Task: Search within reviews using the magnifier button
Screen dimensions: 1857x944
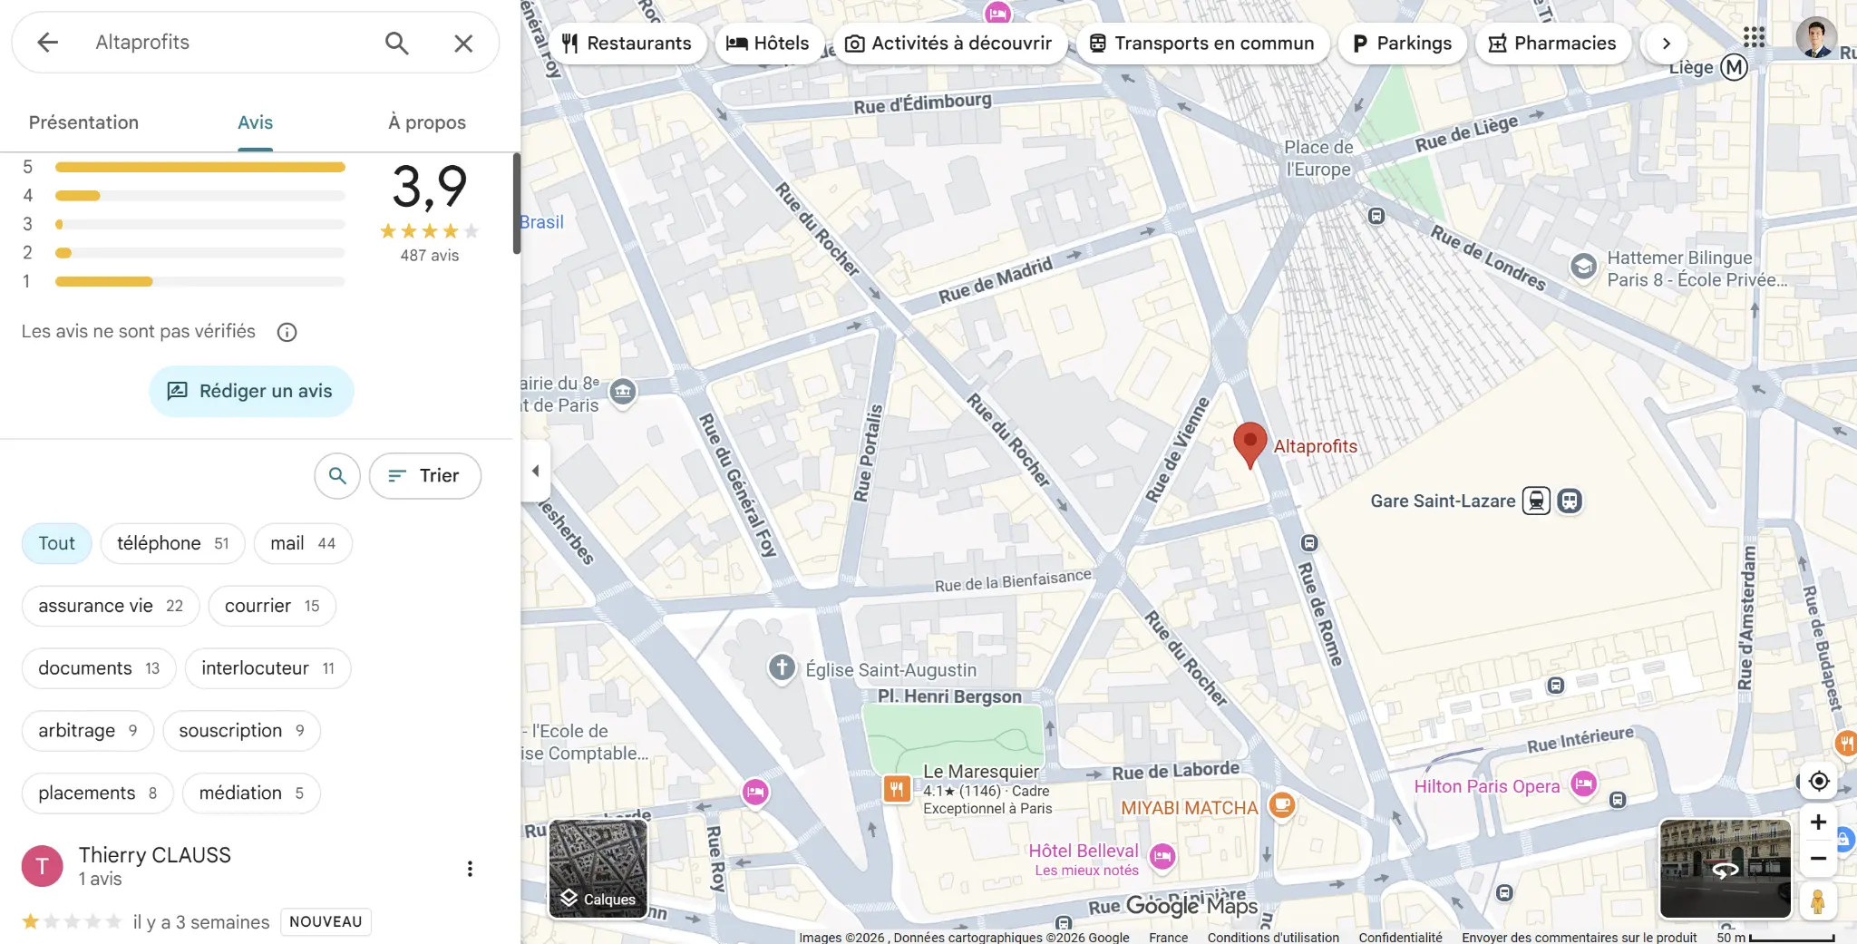Action: coord(337,475)
